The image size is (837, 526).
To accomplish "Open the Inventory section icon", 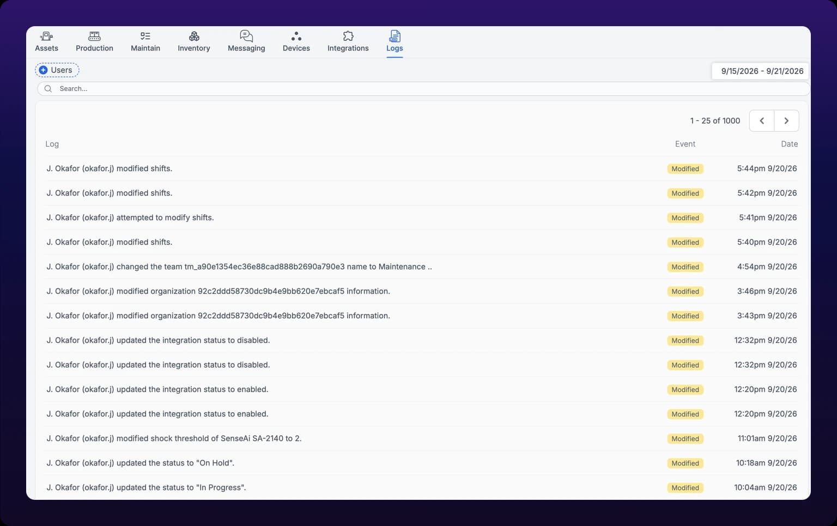I will click(x=194, y=36).
